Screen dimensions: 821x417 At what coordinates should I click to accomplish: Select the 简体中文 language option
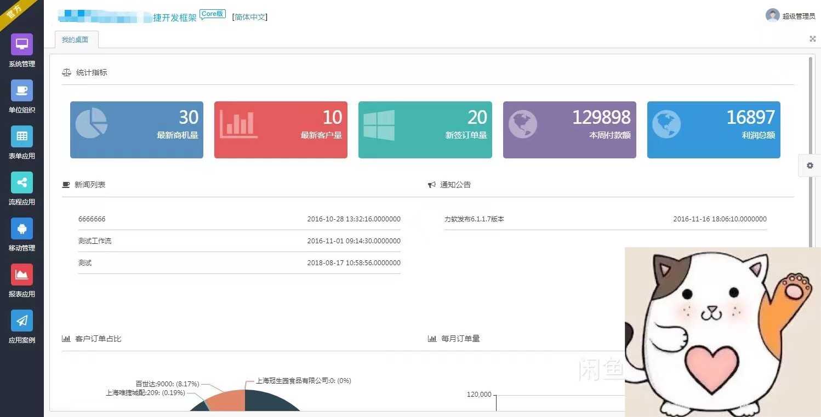(250, 17)
